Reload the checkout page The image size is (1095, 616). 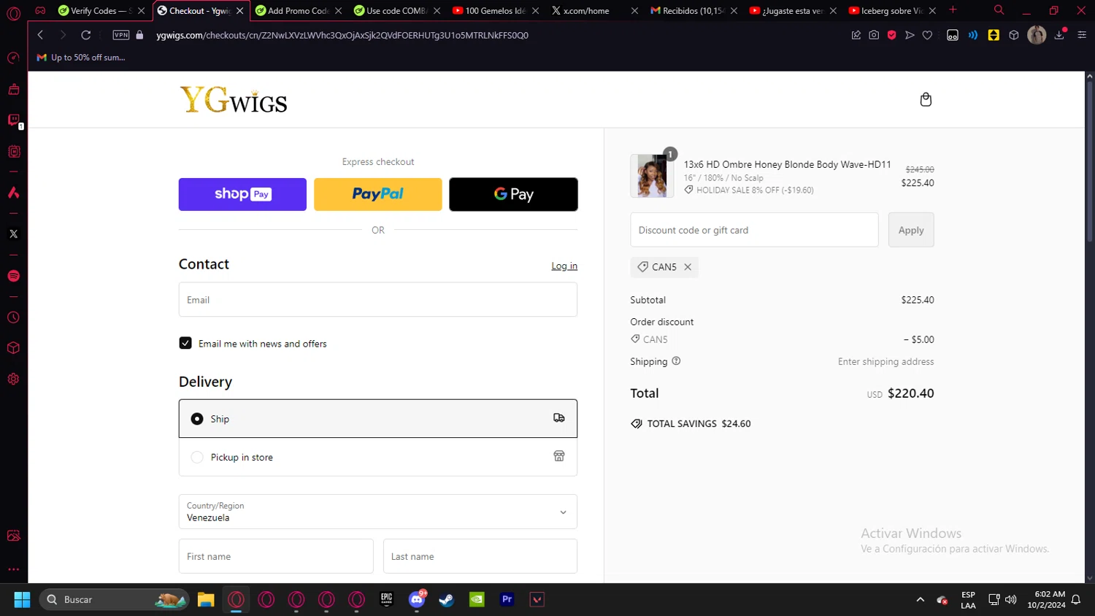[85, 35]
